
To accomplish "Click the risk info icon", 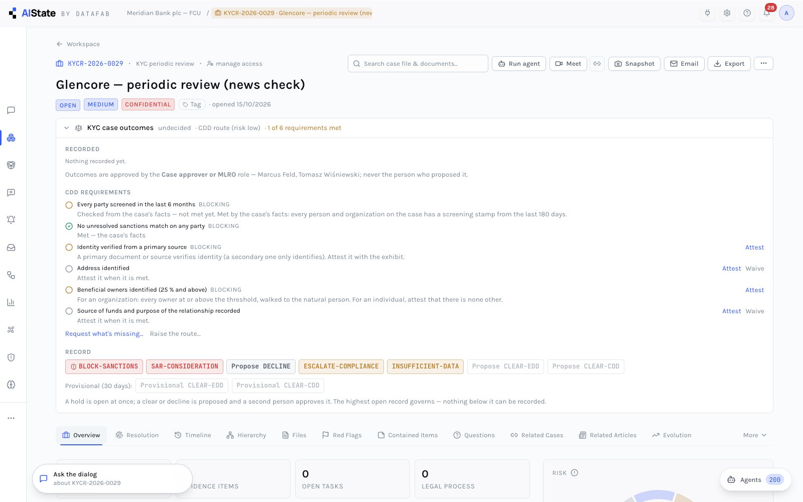I will tap(575, 473).
